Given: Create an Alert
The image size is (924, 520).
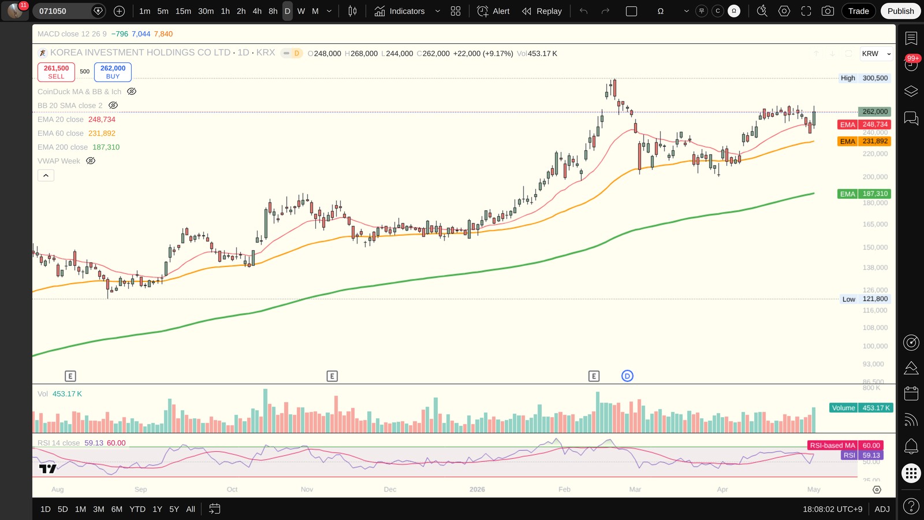Looking at the screenshot, I should [494, 11].
